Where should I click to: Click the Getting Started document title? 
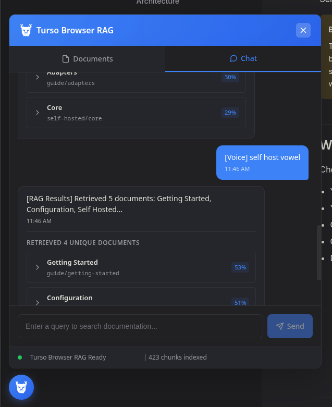[x=72, y=263]
